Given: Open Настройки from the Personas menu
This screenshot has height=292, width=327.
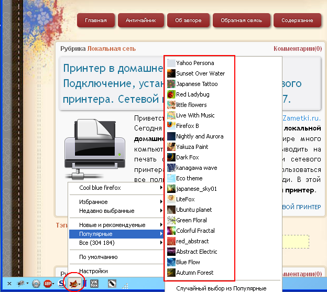Looking at the screenshot, I should [116, 271].
